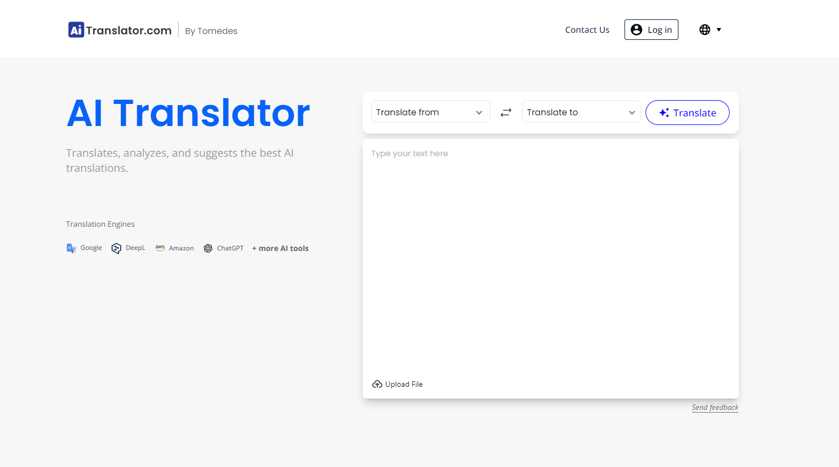
Task: Expand the language arrow beside the globe
Action: tap(719, 30)
